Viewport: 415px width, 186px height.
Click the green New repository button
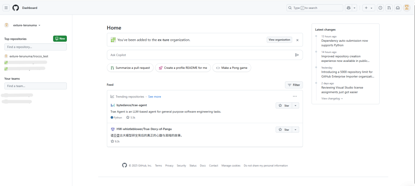pos(60,38)
